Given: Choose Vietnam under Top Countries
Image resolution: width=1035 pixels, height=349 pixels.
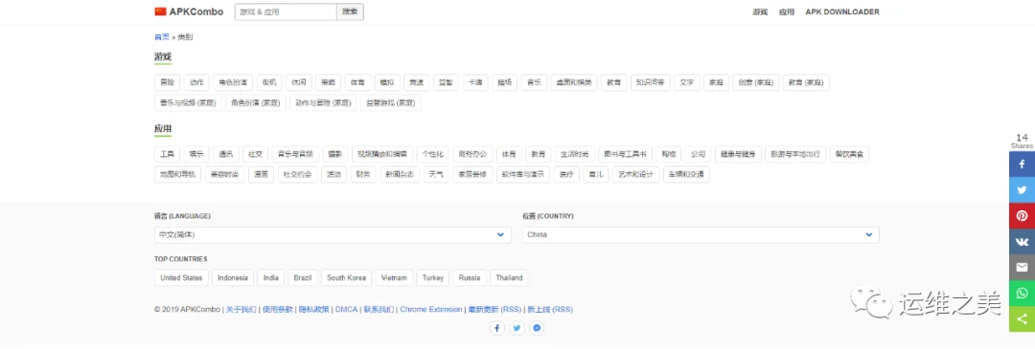Looking at the screenshot, I should click(395, 278).
